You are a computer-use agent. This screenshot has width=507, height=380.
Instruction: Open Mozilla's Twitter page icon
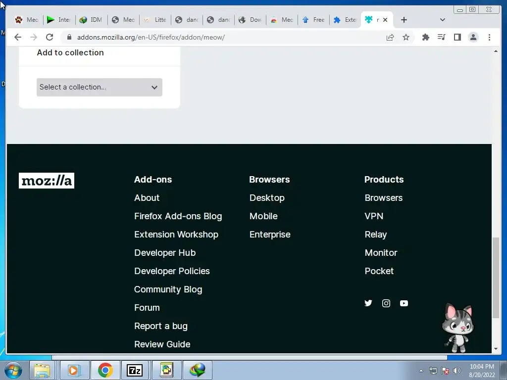point(368,303)
